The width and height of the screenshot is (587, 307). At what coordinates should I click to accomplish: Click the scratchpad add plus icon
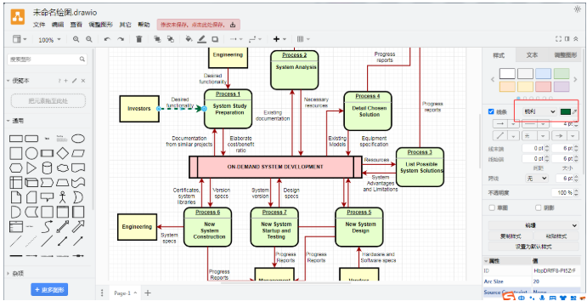[66, 81]
